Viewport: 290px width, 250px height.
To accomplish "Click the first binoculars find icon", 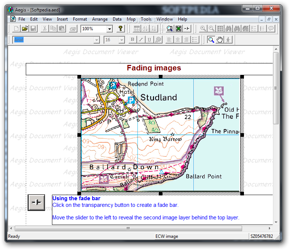I will (x=228, y=29).
